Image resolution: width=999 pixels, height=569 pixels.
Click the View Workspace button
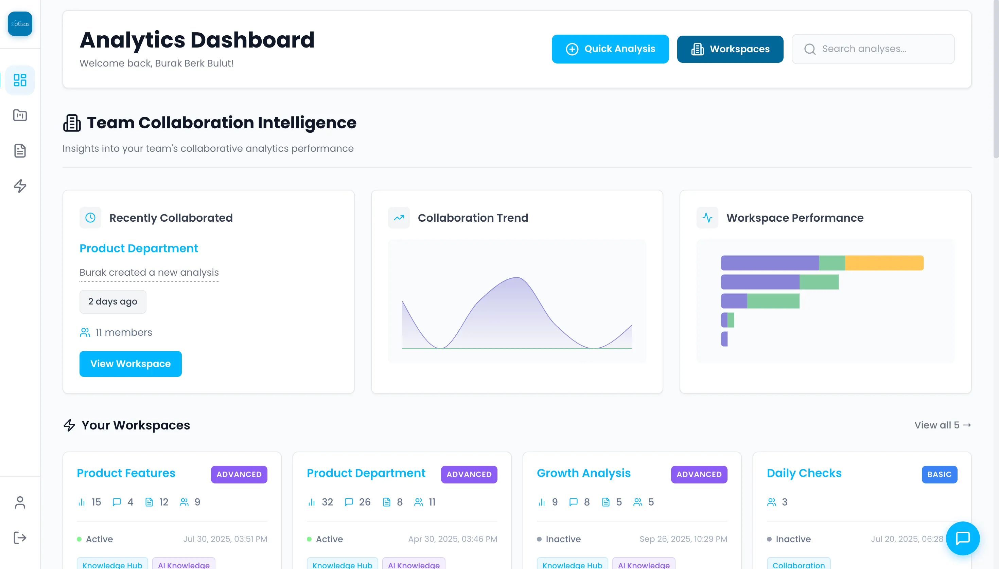point(130,364)
